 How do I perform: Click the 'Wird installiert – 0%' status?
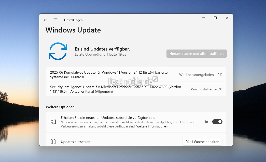pos(206,89)
